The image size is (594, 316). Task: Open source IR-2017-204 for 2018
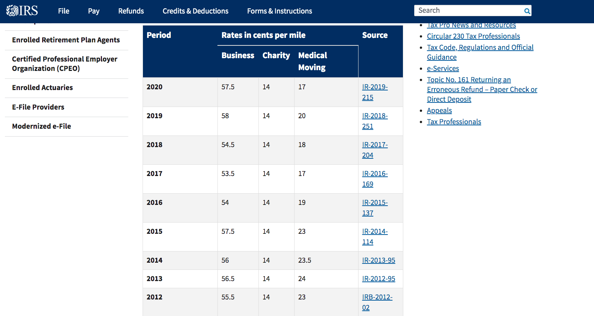pyautogui.click(x=375, y=150)
